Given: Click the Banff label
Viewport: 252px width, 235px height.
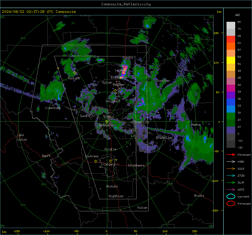Looking at the screenshot, I should point(46,156).
